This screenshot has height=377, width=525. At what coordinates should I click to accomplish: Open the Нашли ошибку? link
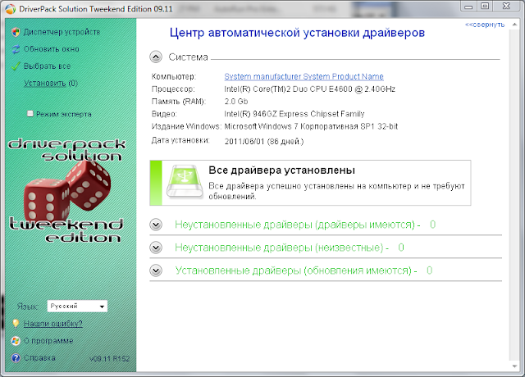[x=52, y=324]
